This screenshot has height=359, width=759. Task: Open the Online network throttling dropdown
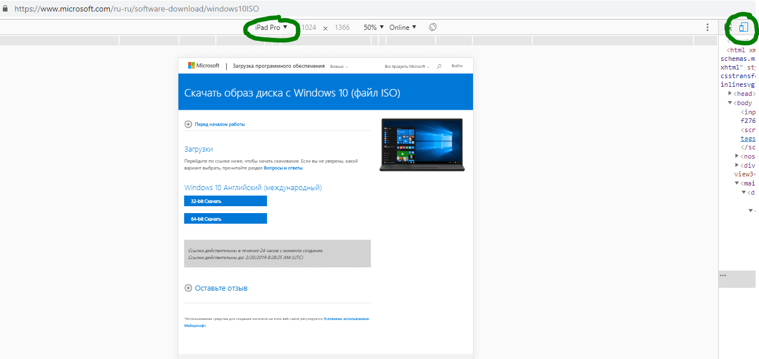point(403,27)
